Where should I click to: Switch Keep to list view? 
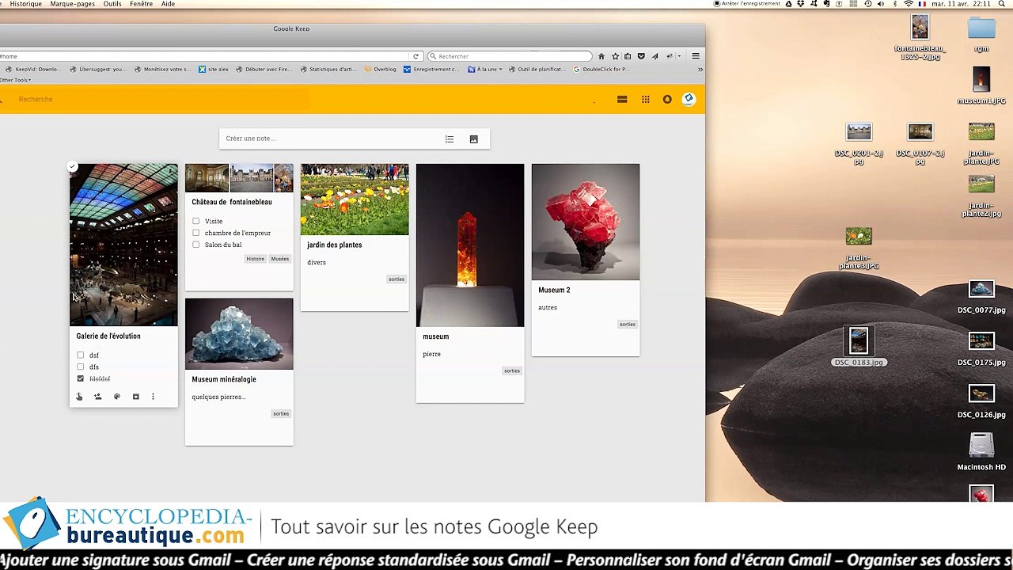coord(622,100)
